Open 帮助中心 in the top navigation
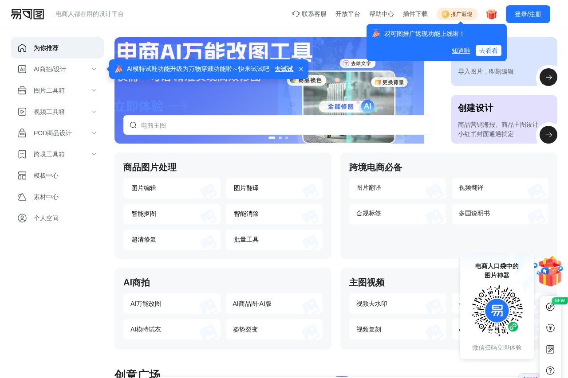Image resolution: width=568 pixels, height=378 pixels. click(x=381, y=14)
